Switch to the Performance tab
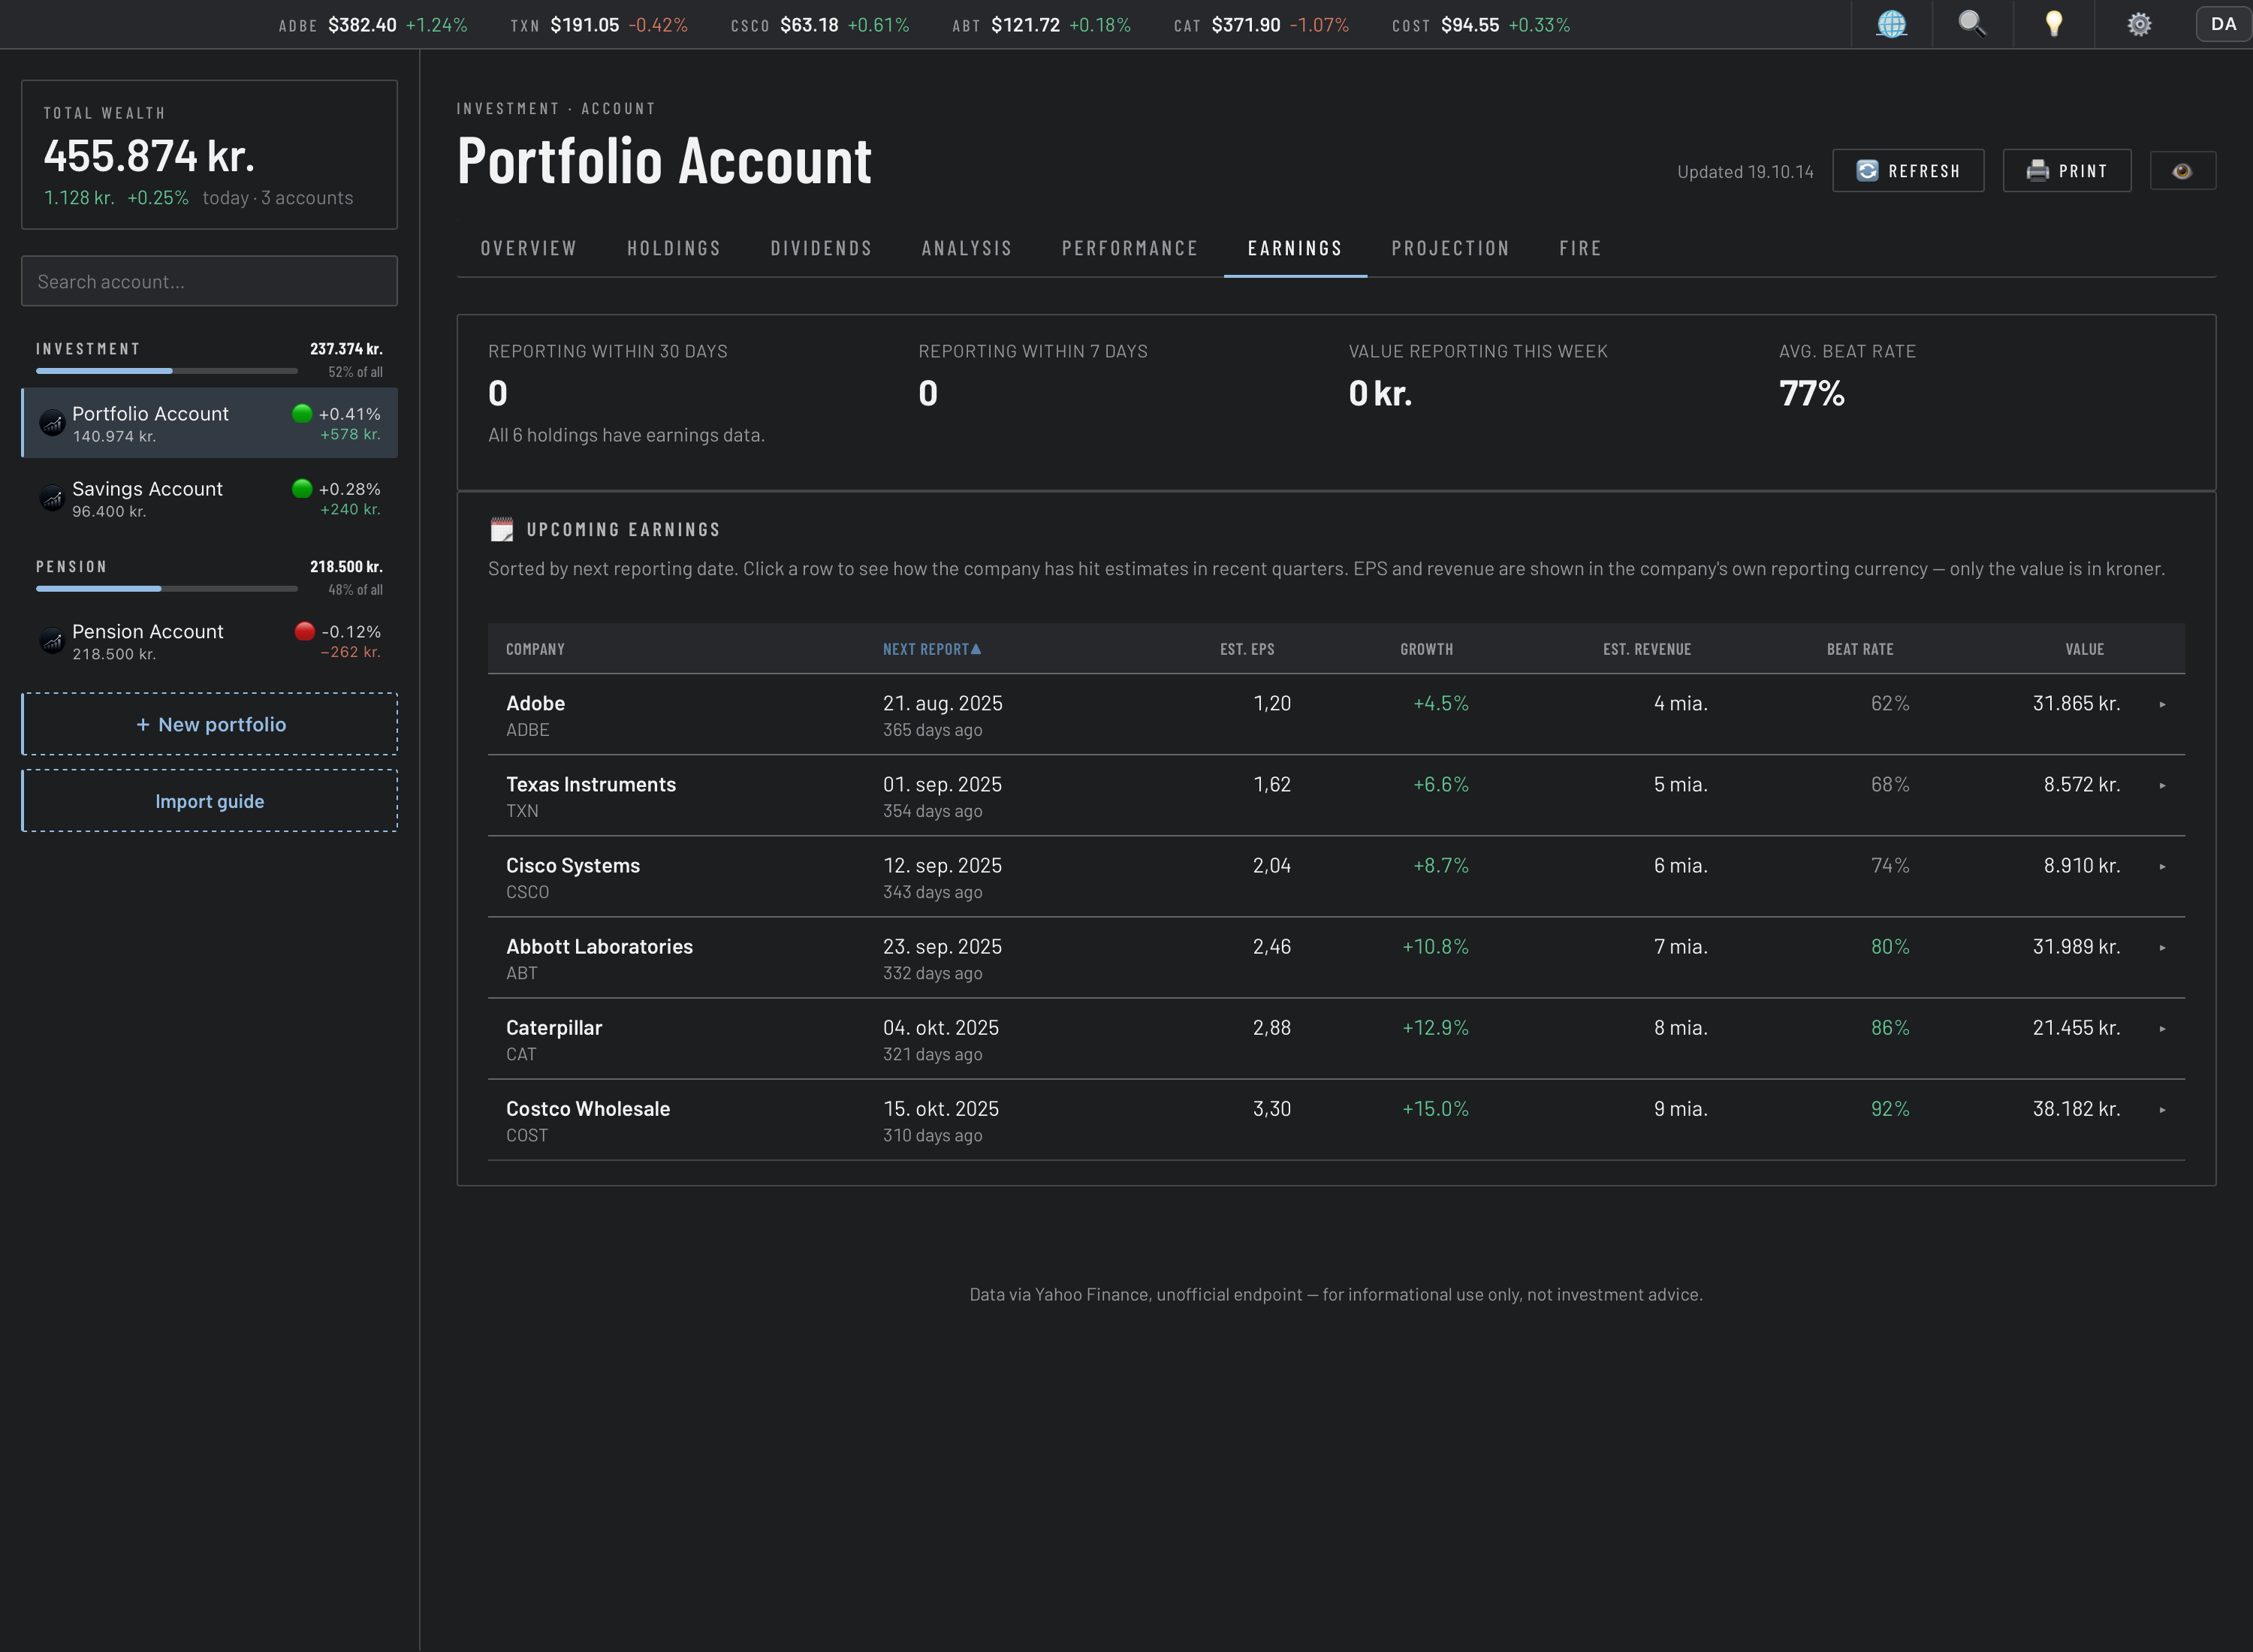The image size is (2253, 1652). point(1130,248)
